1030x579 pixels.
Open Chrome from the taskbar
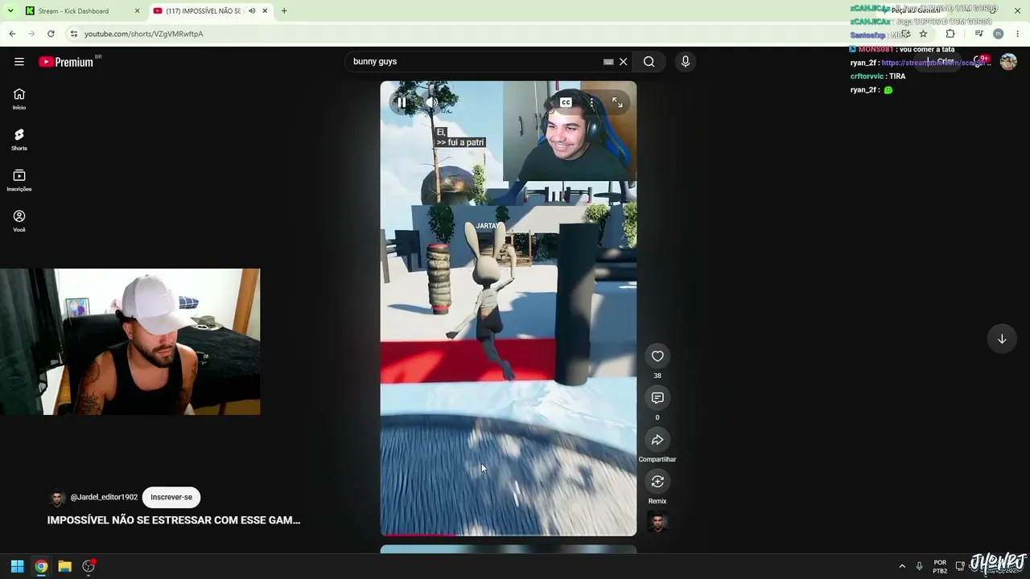41,566
